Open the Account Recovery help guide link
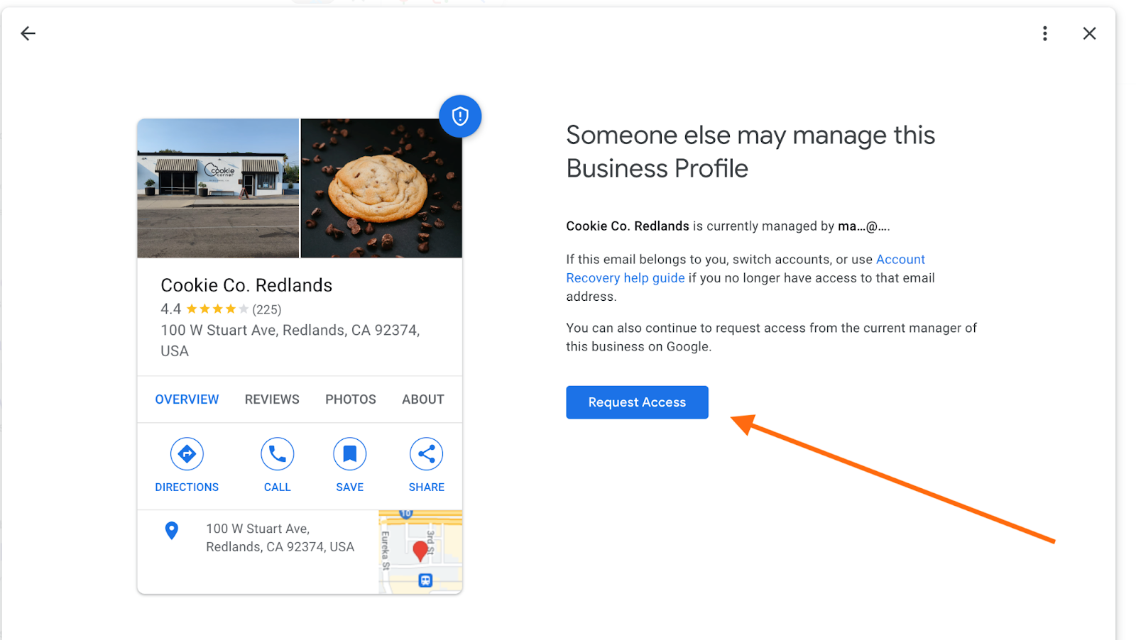Viewport: 1136px width, 640px height. click(745, 269)
